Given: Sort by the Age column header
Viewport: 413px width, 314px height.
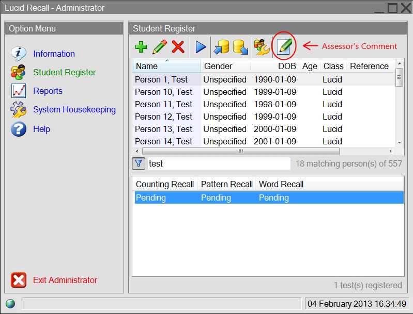Looking at the screenshot, I should click(x=310, y=66).
